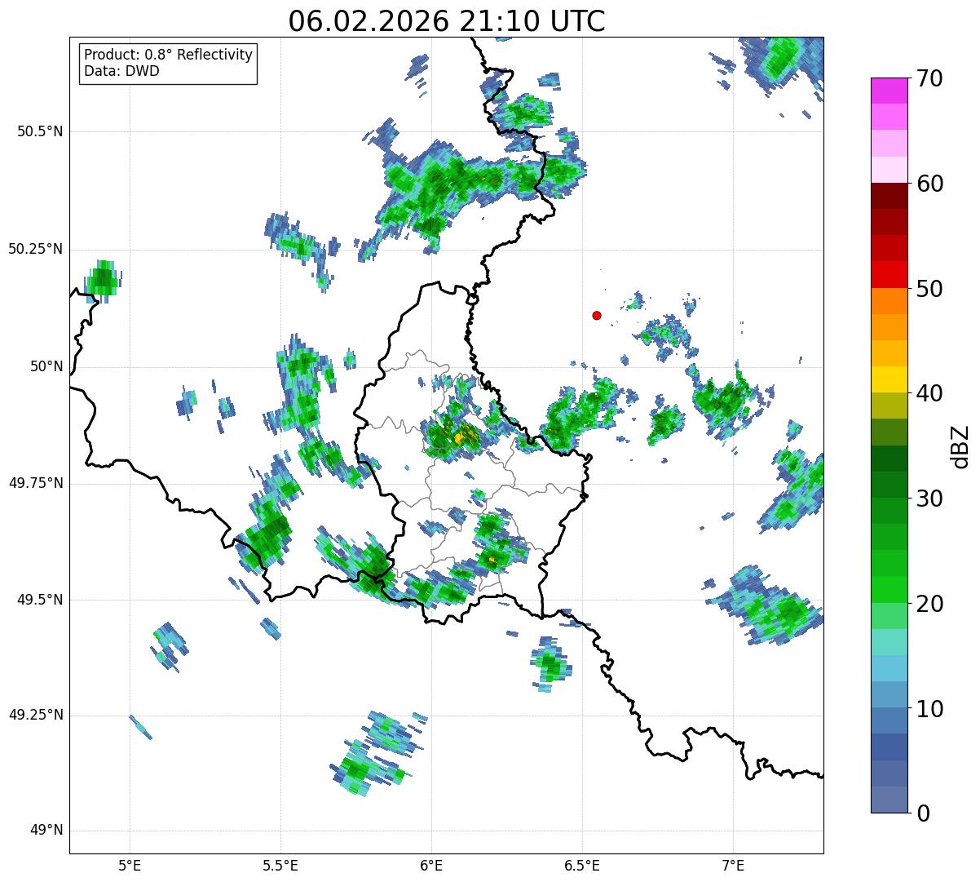Click the dBZ colorbar axis label

click(960, 446)
